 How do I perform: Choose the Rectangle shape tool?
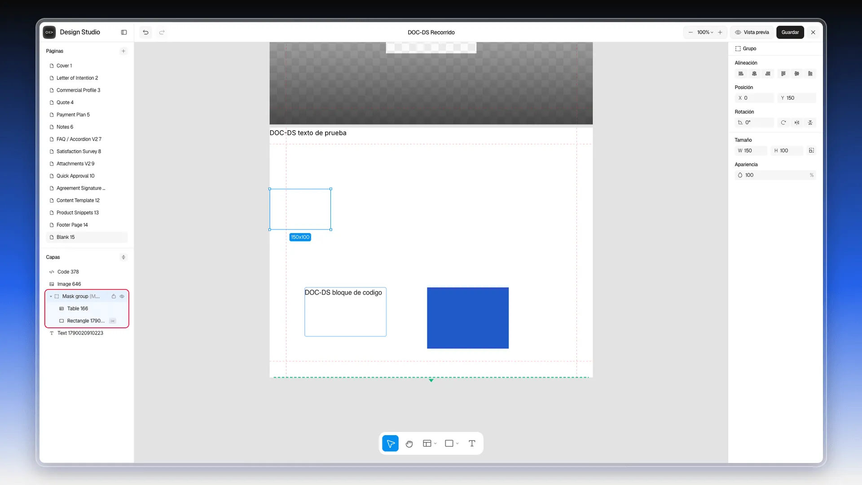tap(449, 444)
